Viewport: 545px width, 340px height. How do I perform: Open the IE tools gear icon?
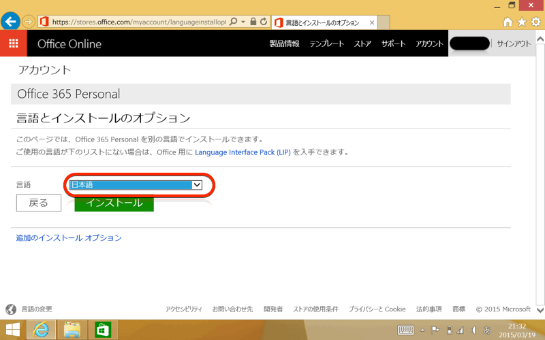click(x=535, y=22)
